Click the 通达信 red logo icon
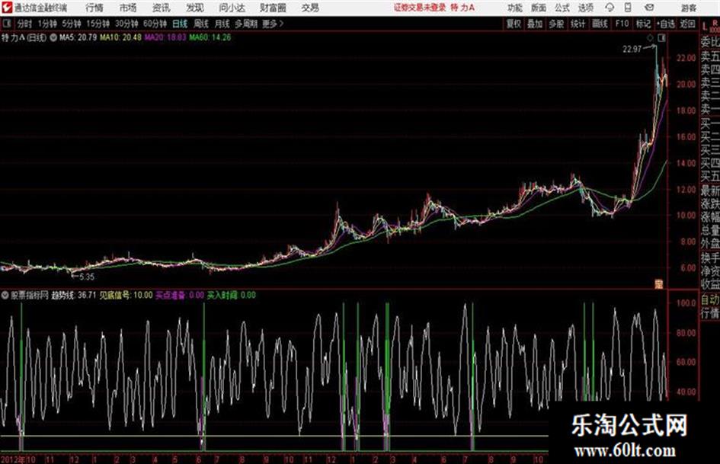 click(7, 8)
